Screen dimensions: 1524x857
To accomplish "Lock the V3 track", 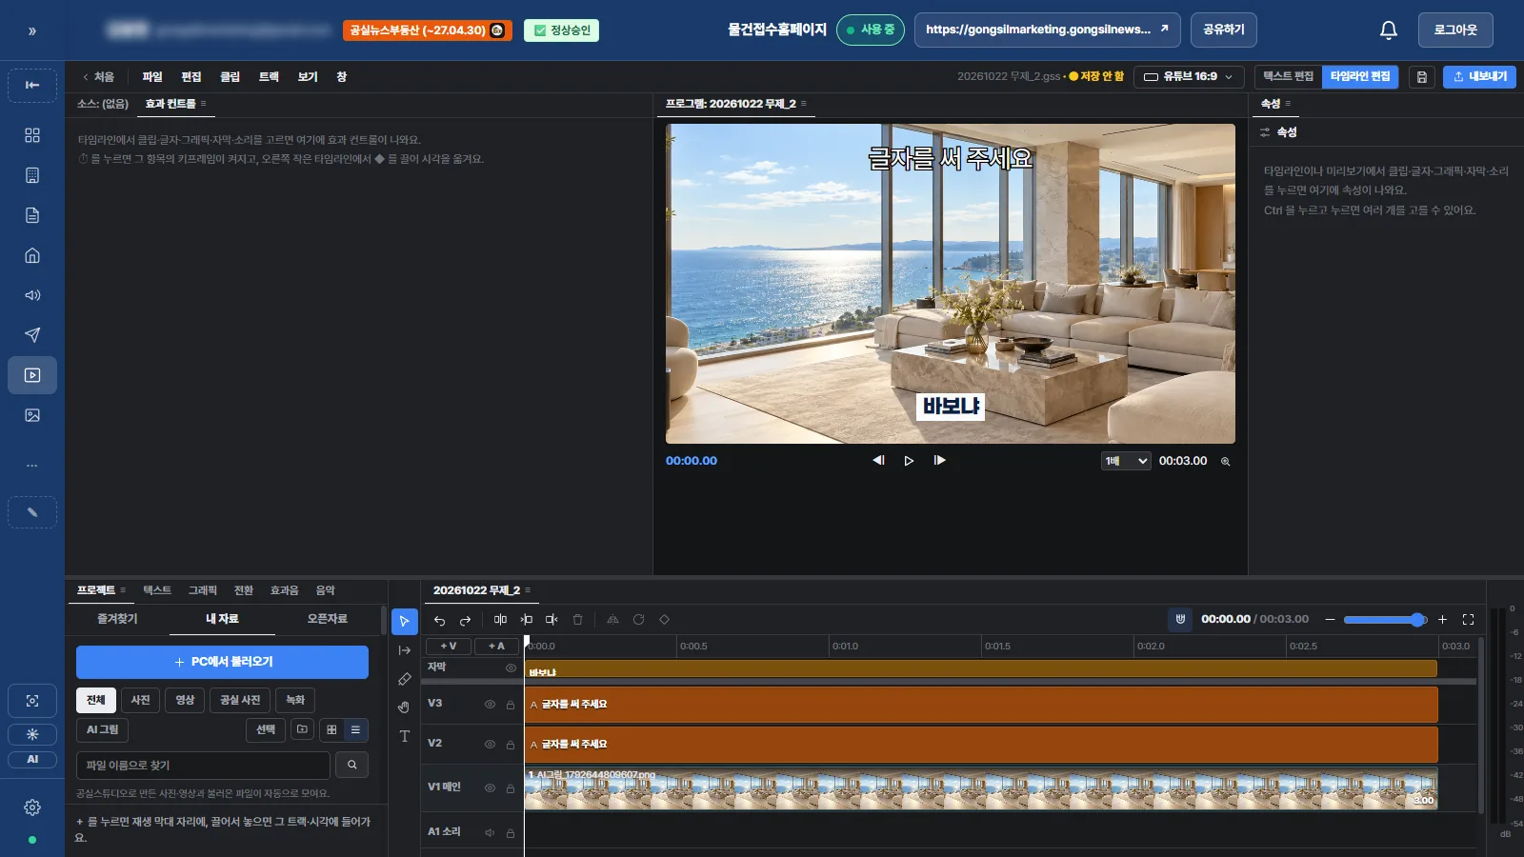I will [511, 705].
